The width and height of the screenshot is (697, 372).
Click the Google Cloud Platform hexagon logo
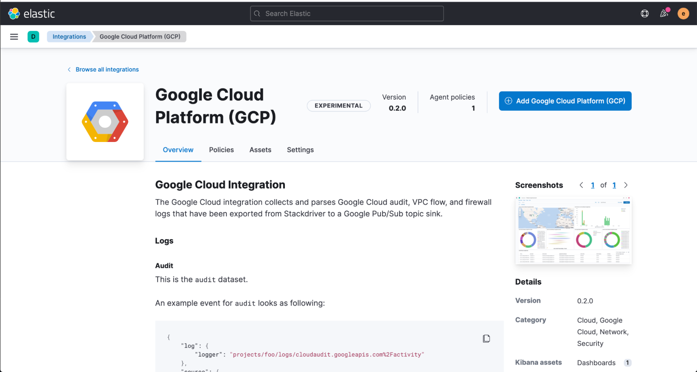click(x=105, y=121)
